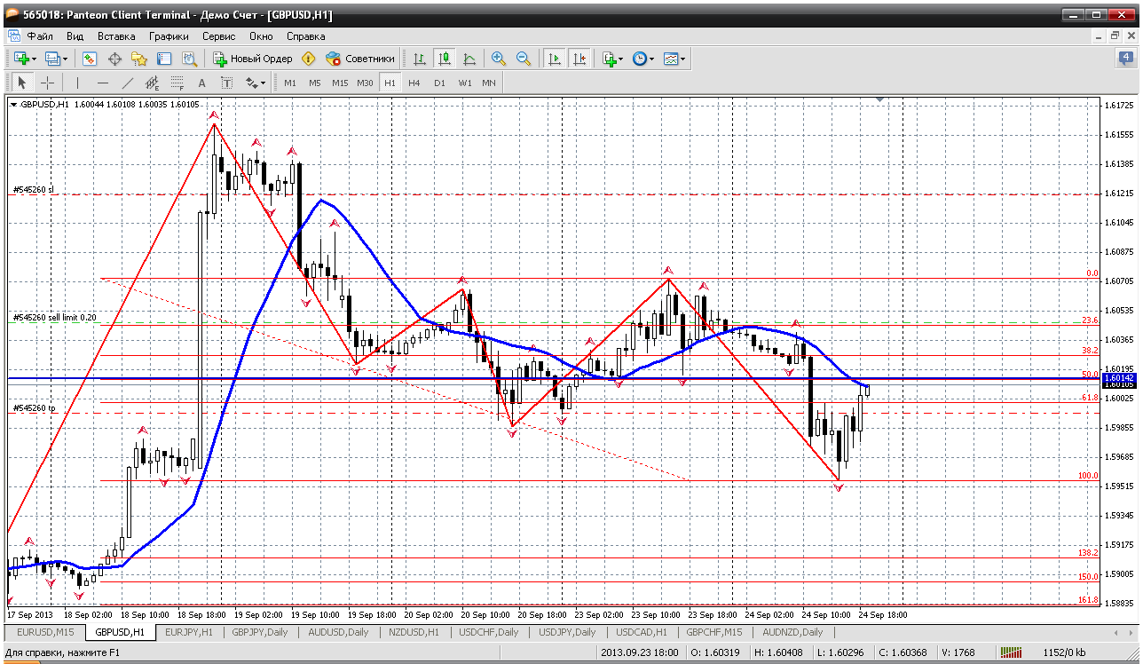The height and width of the screenshot is (664, 1143).
Task: Click the Новый Ордер button
Action: coord(253,59)
